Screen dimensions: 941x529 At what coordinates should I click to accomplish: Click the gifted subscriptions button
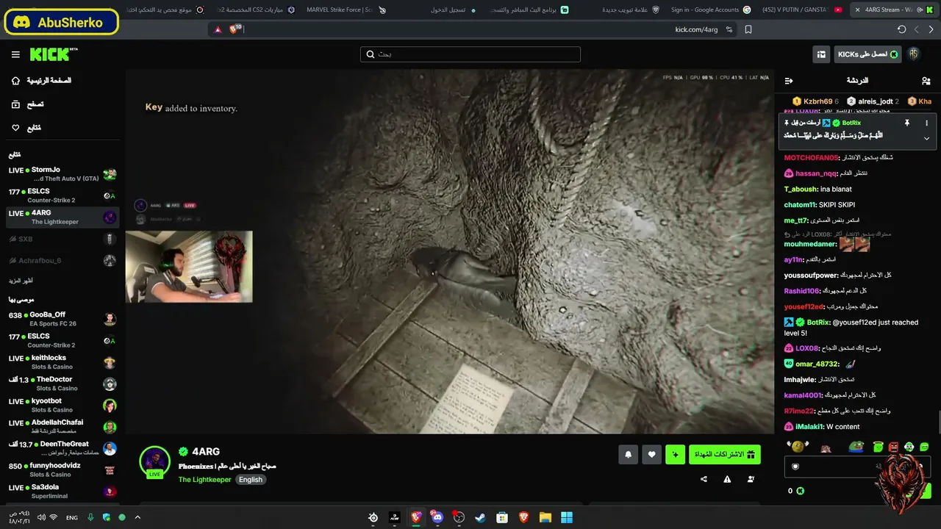[x=725, y=455]
